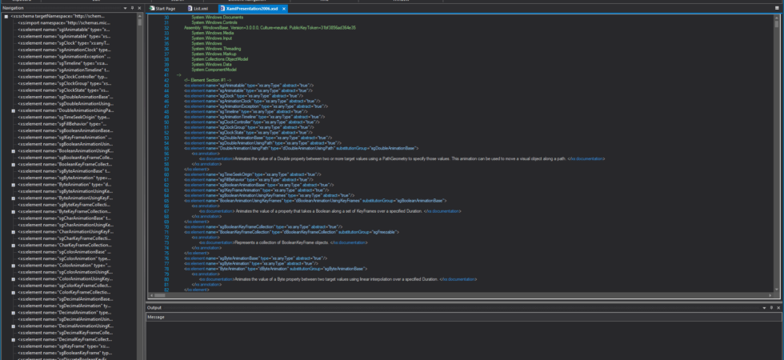Collapse the xs:schema targetNamespace root node
This screenshot has width=784, height=360.
pyautogui.click(x=6, y=16)
